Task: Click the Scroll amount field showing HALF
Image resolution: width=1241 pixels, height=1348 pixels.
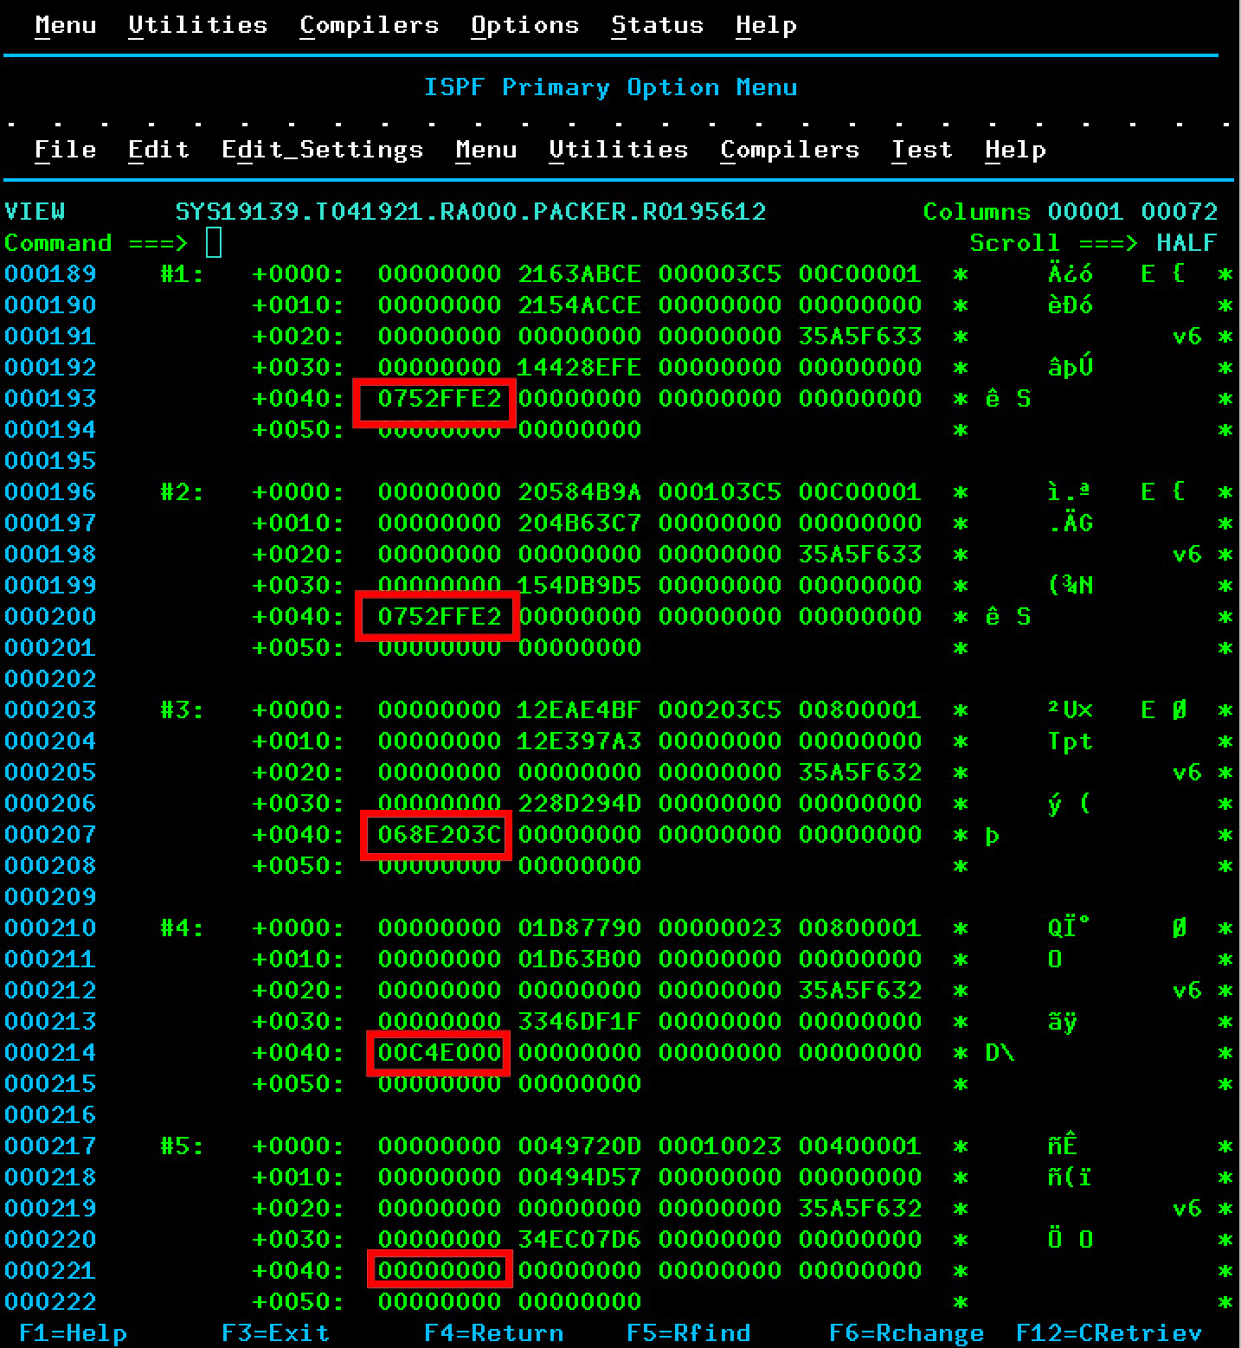Action: [1186, 243]
